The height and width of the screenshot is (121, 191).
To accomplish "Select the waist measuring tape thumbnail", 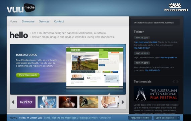I will 110,102.
